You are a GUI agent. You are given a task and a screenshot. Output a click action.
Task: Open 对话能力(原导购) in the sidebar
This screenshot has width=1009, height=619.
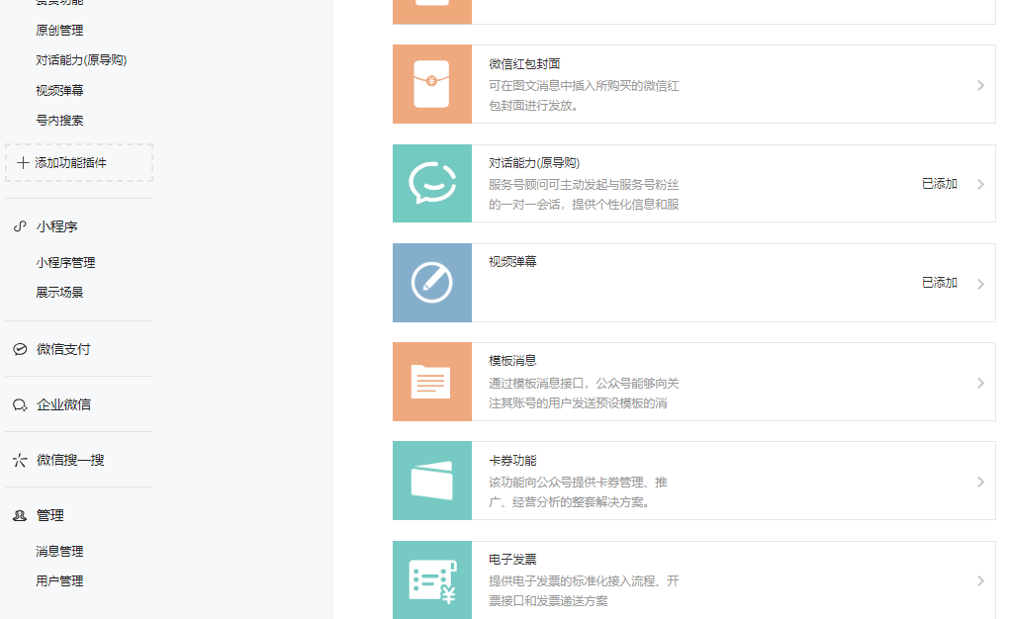pyautogui.click(x=81, y=60)
